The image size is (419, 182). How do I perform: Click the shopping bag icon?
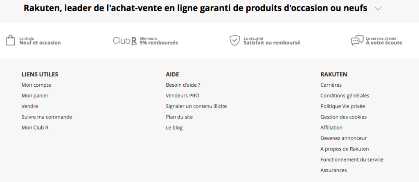(x=10, y=40)
